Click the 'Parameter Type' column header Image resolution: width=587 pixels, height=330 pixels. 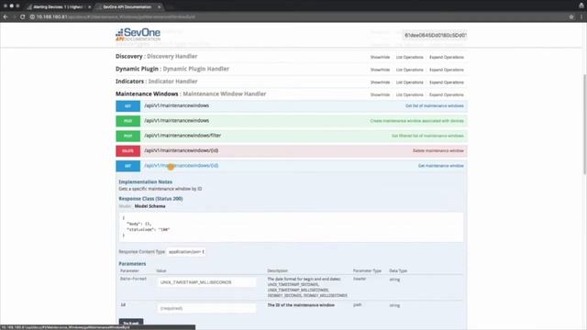367,271
